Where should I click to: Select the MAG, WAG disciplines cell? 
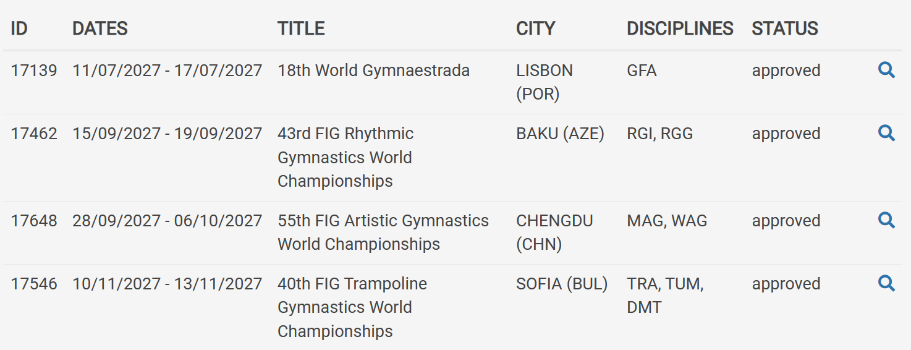coord(667,221)
